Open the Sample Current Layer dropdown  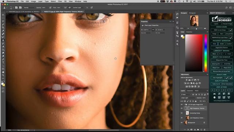click(x=79, y=7)
